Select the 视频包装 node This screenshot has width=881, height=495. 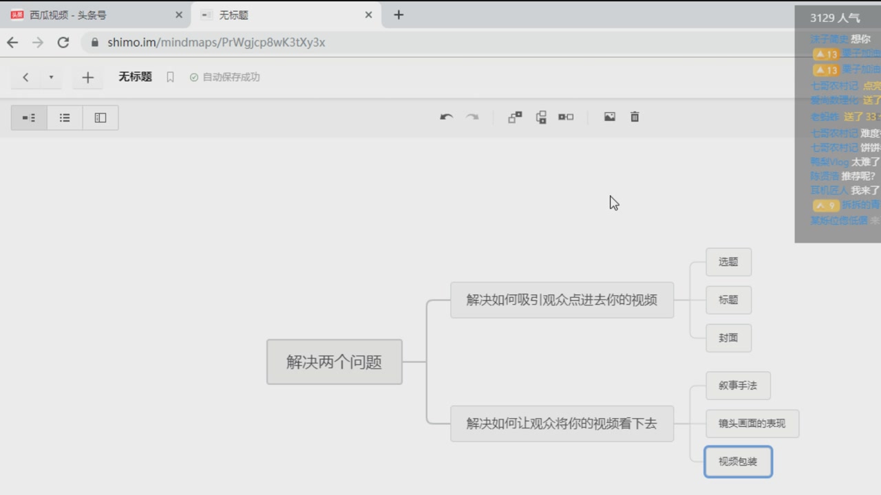pyautogui.click(x=738, y=461)
